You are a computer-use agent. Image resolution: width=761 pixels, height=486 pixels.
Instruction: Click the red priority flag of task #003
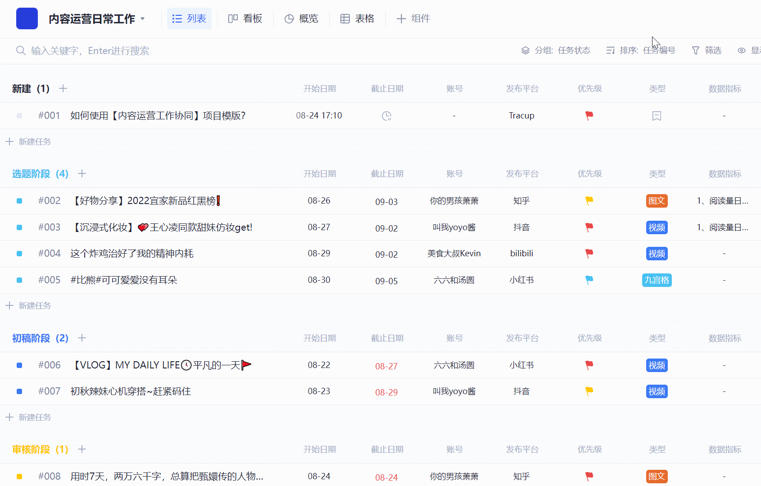pyautogui.click(x=589, y=227)
